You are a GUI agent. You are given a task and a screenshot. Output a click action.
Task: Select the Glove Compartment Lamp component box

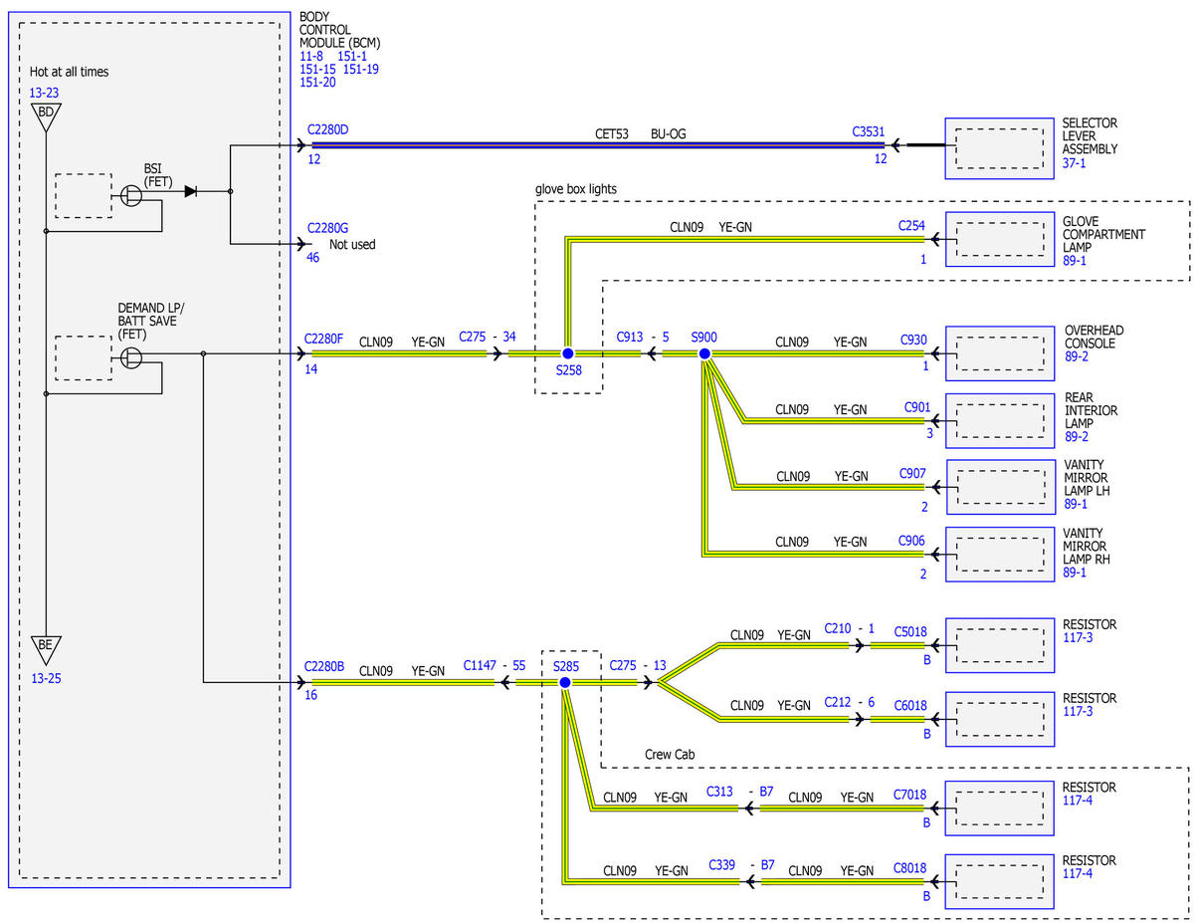tap(1000, 239)
